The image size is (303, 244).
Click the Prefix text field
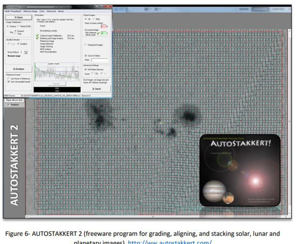[99, 60]
